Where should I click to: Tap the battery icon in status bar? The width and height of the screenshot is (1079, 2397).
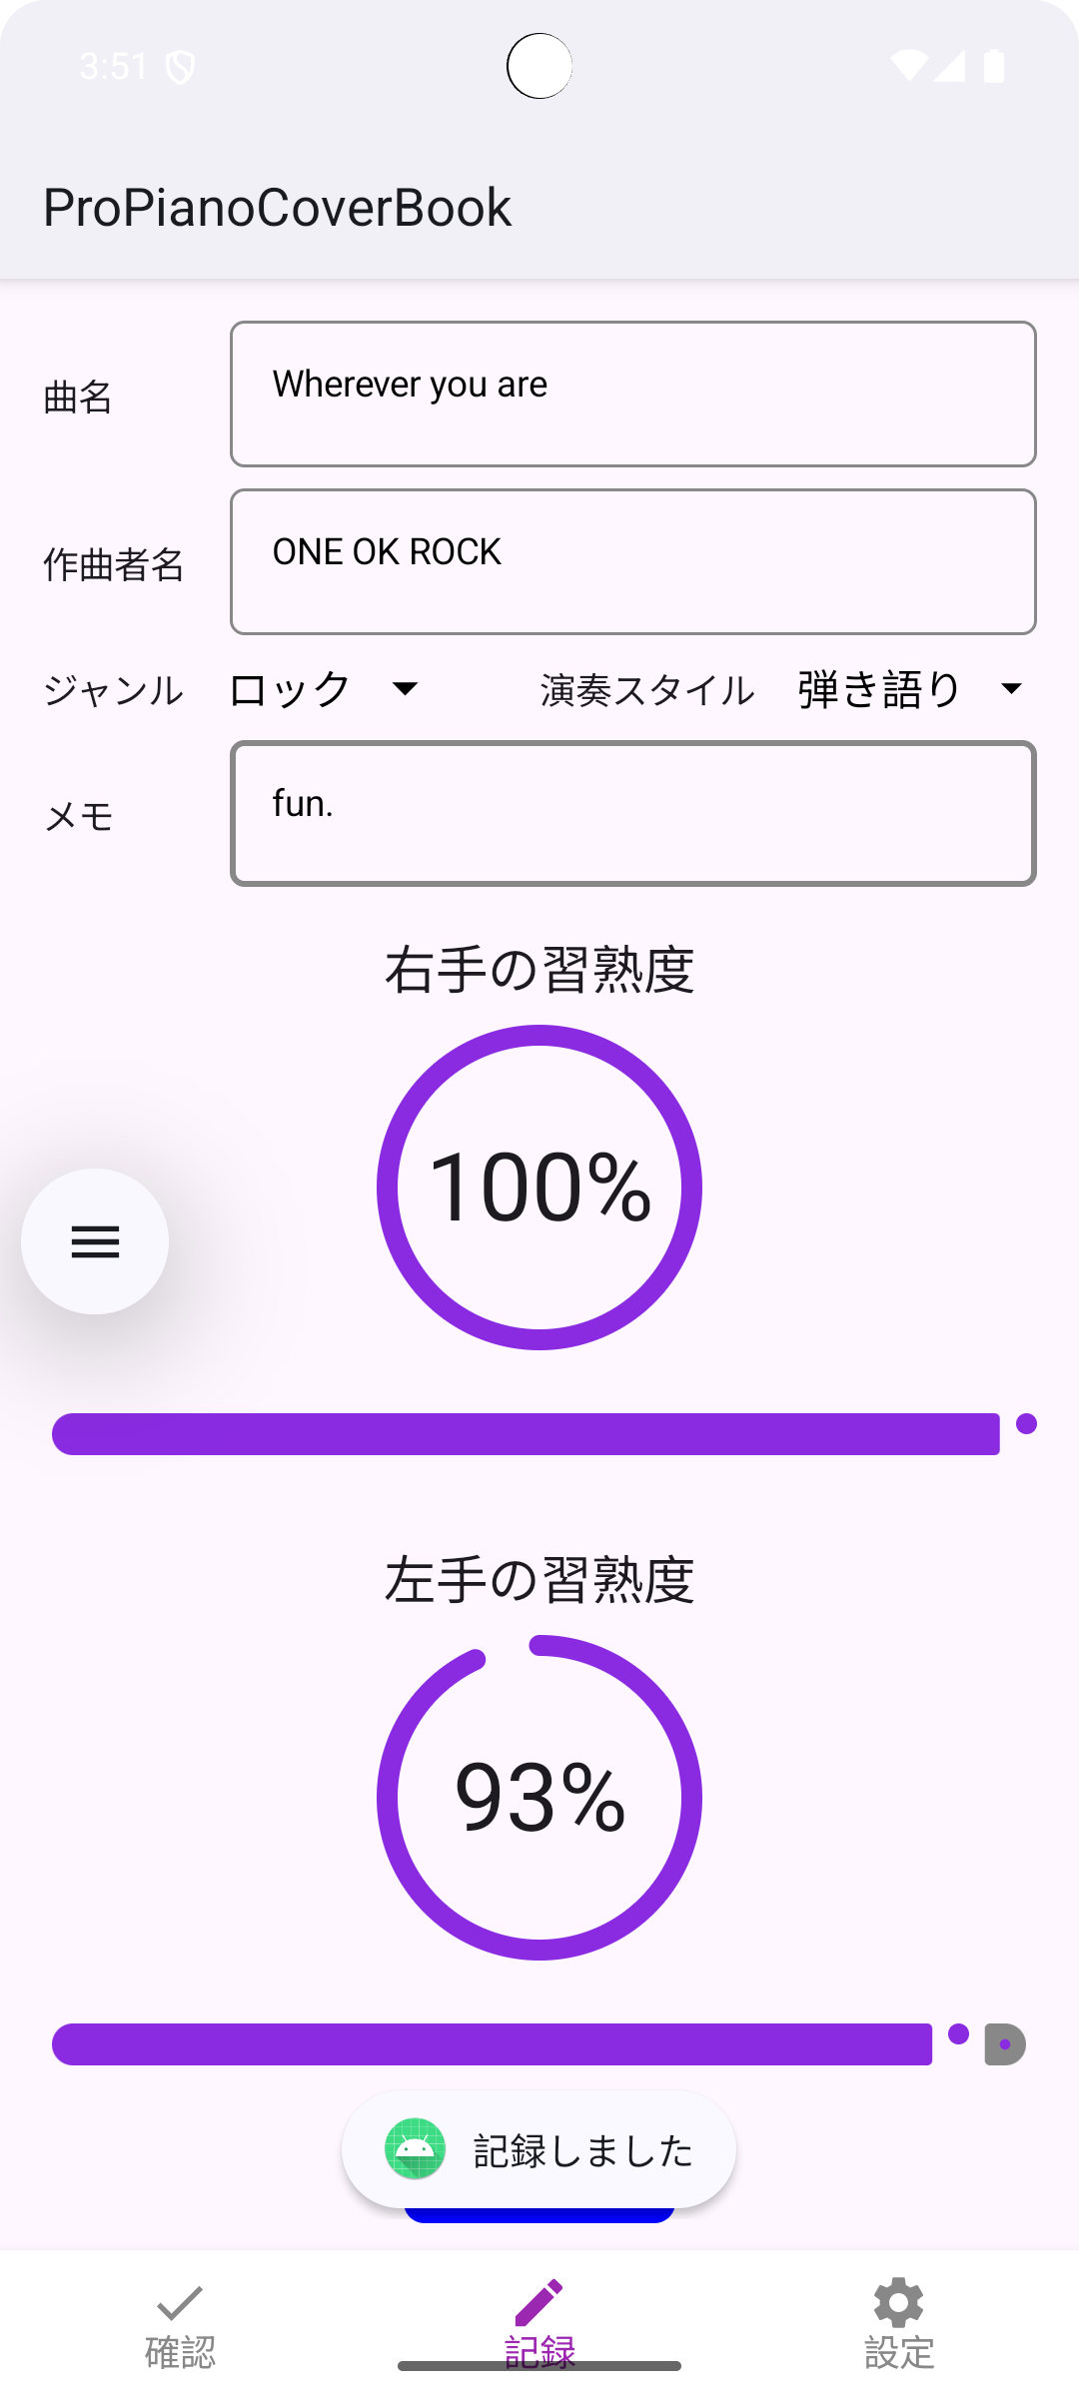(994, 66)
